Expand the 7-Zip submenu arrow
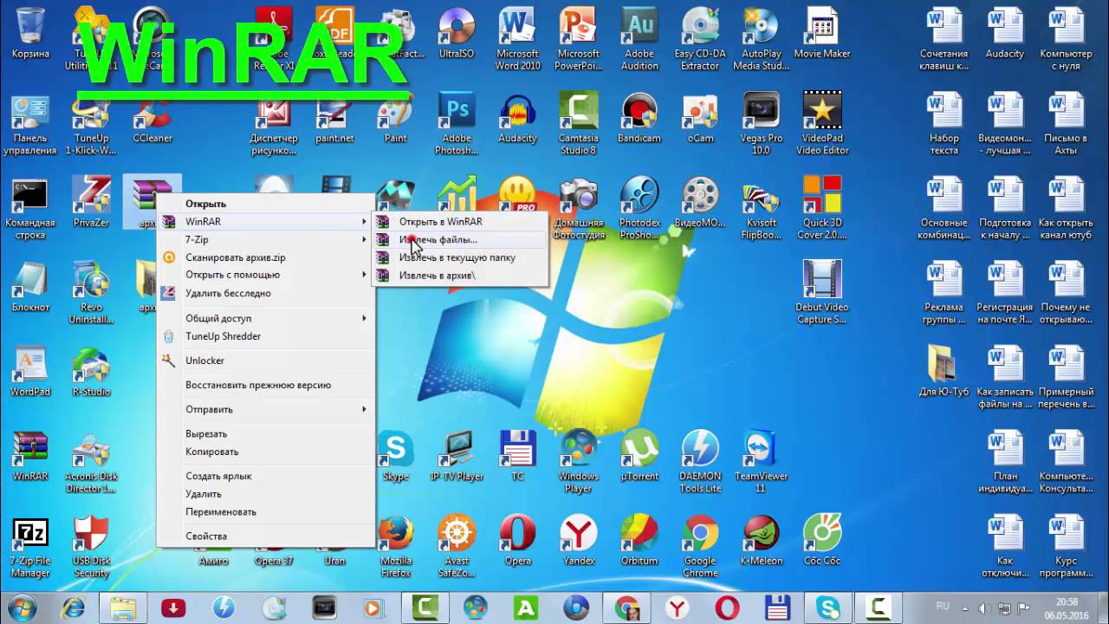 364,239
